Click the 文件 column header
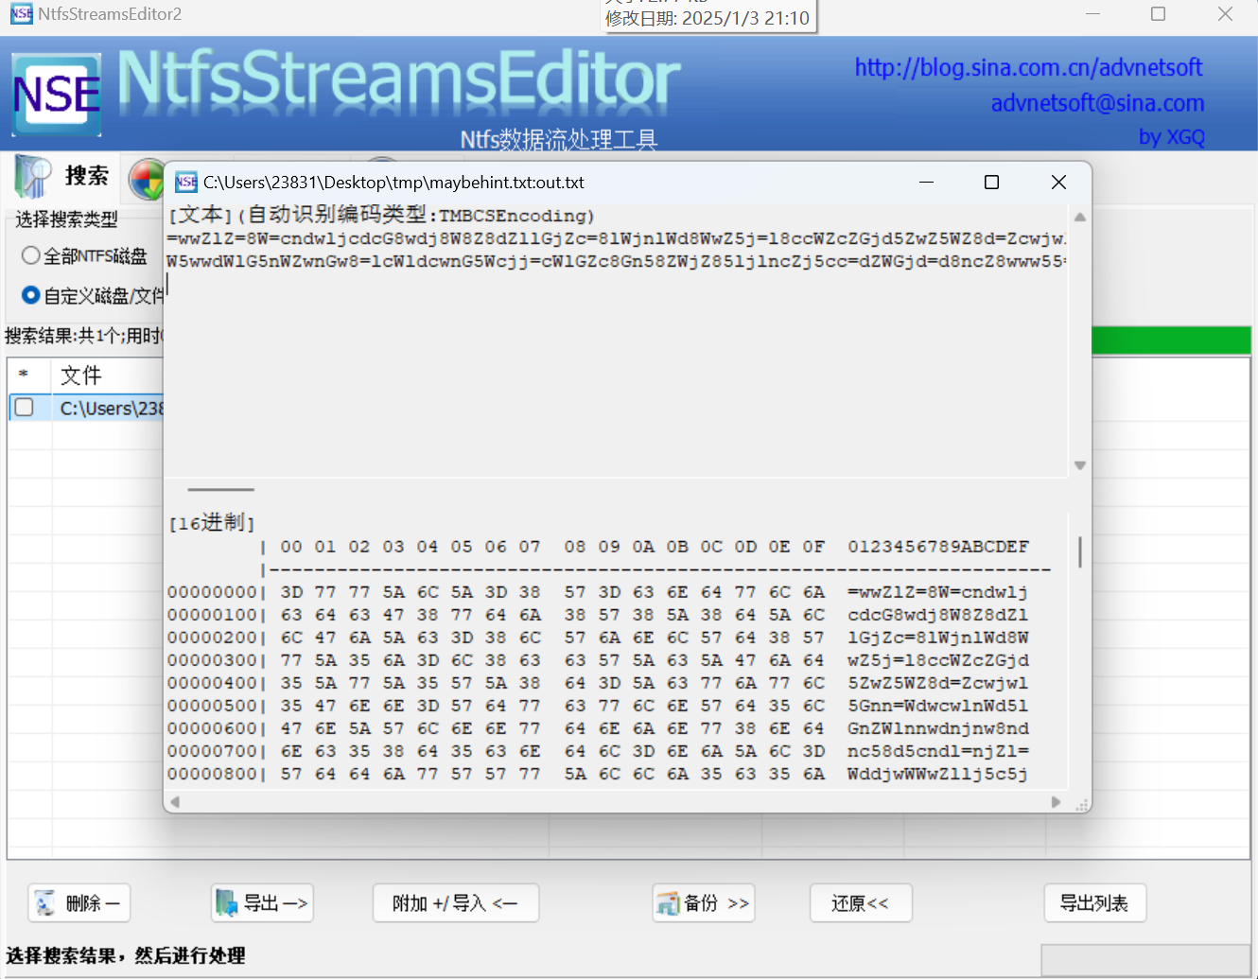The height and width of the screenshot is (979, 1258). pyautogui.click(x=81, y=376)
